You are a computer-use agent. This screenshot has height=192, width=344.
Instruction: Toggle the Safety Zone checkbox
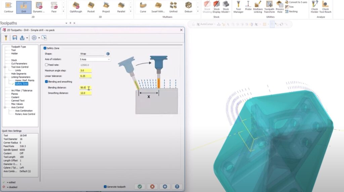click(x=45, y=48)
